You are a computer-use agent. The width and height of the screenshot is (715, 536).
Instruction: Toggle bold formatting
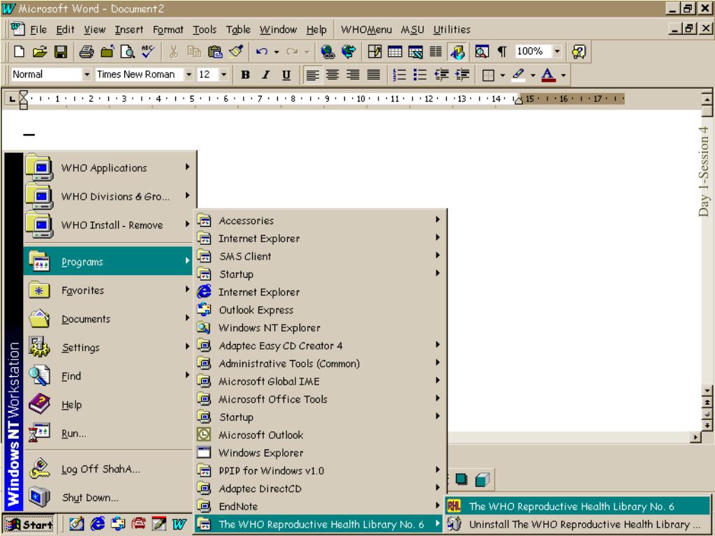coord(245,75)
